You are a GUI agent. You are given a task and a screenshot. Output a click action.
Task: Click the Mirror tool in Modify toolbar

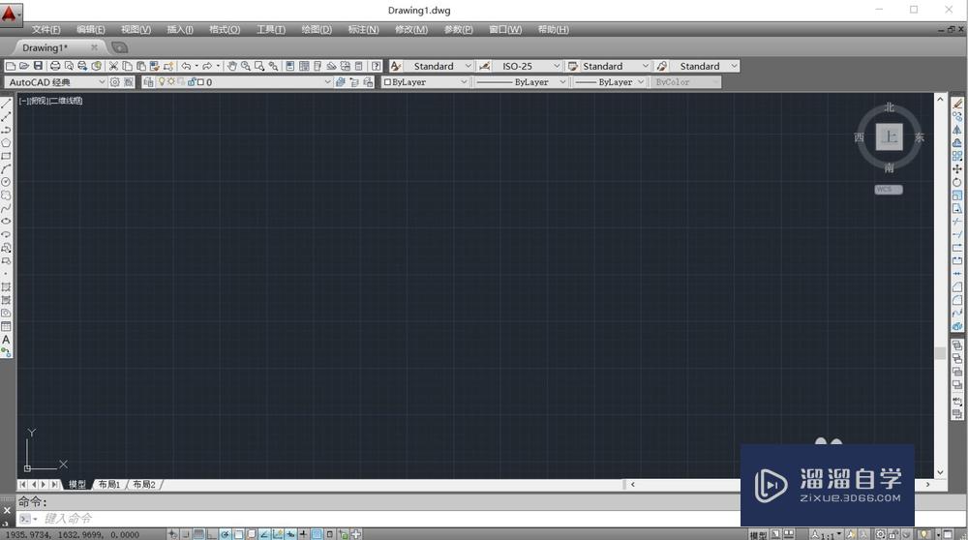click(x=957, y=130)
